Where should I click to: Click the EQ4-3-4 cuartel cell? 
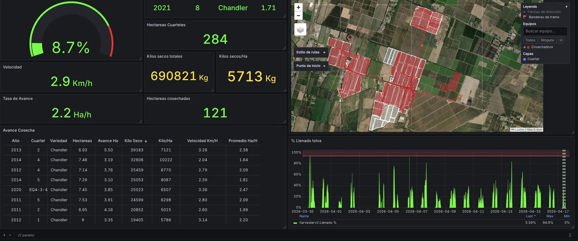38,190
